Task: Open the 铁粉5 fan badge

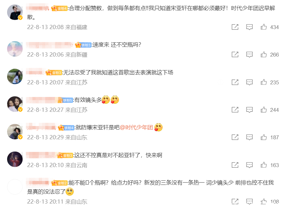Action: click(65, 100)
